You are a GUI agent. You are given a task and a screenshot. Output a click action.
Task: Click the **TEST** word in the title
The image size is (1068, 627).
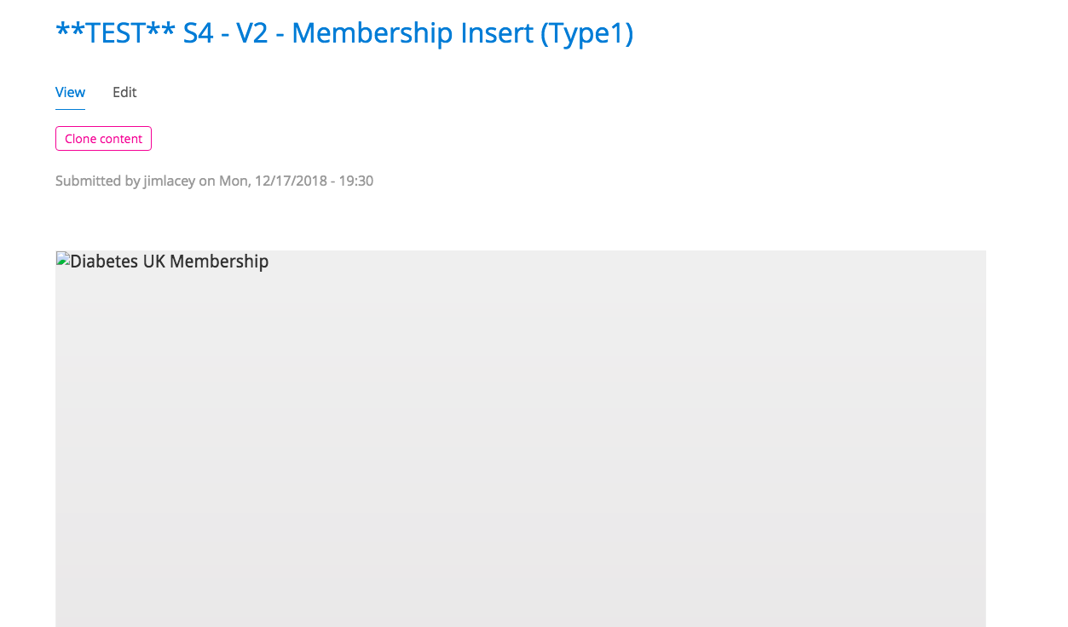pos(115,33)
